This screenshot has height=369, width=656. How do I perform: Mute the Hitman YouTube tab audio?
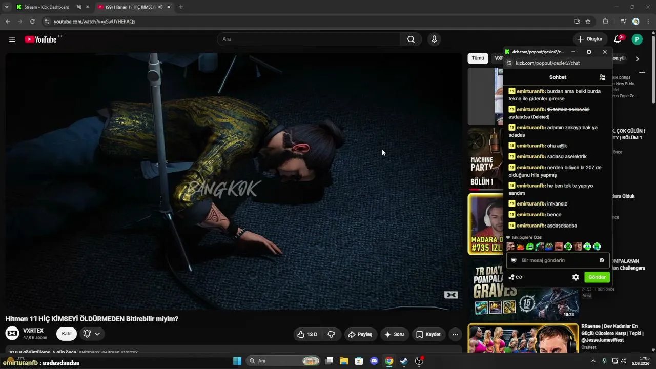[x=161, y=7]
